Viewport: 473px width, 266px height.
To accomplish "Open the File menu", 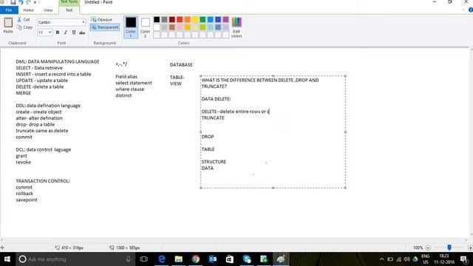I will point(9,10).
